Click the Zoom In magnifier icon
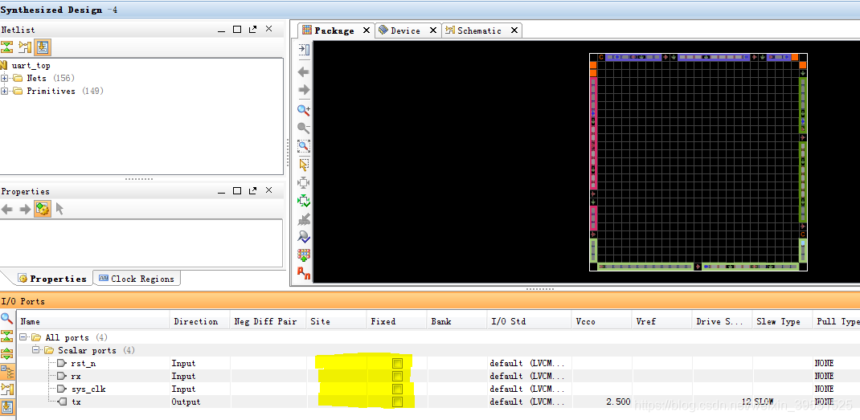 point(304,110)
